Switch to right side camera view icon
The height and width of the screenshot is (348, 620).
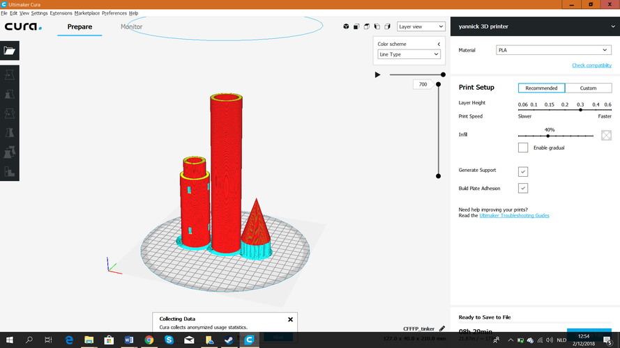(387, 26)
